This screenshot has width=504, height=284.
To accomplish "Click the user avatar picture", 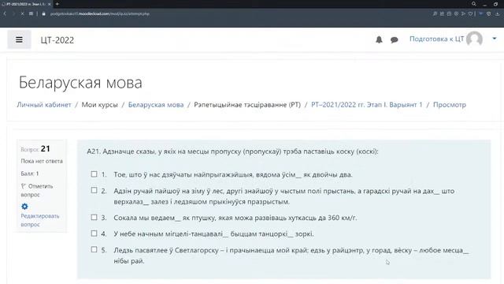I will point(474,39).
